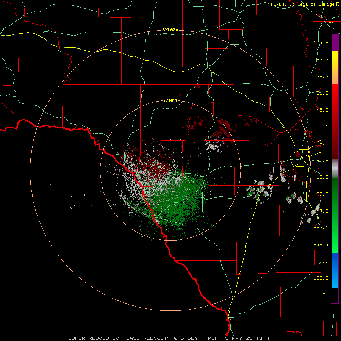Viewport: 341px width, 341px height.
Task: Click the -78.7 velocity scale value
Action: 321,245
